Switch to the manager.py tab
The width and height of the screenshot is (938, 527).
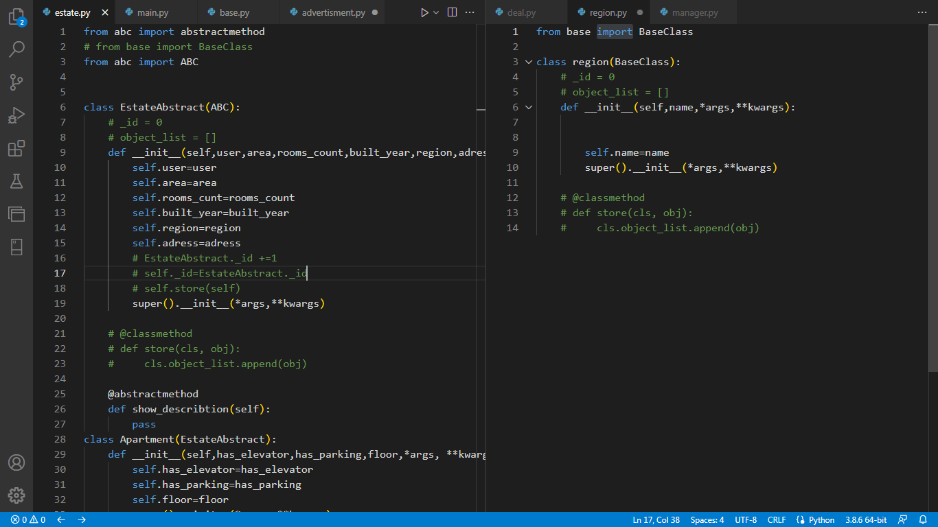click(693, 12)
